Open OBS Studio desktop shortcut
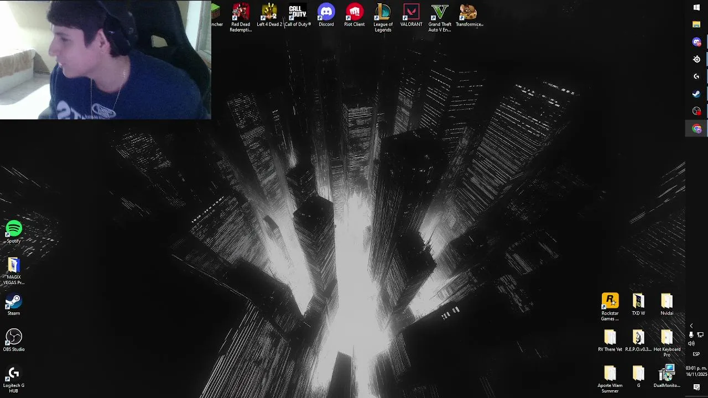Image resolution: width=708 pixels, height=398 pixels. pyautogui.click(x=14, y=341)
